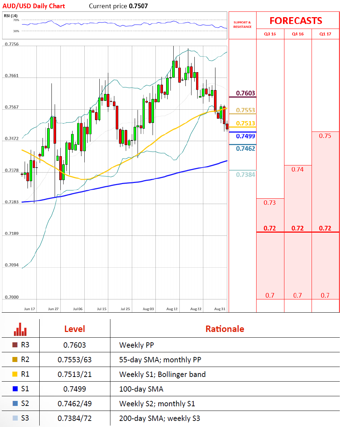Click the S3 light blue color swatch

(15, 418)
